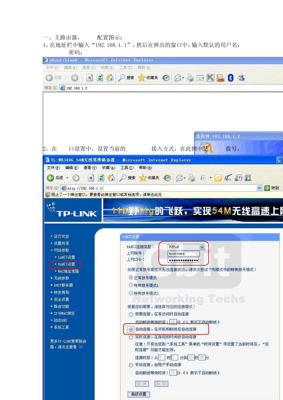Select 特殊拨号模式1 radio button

(131, 285)
